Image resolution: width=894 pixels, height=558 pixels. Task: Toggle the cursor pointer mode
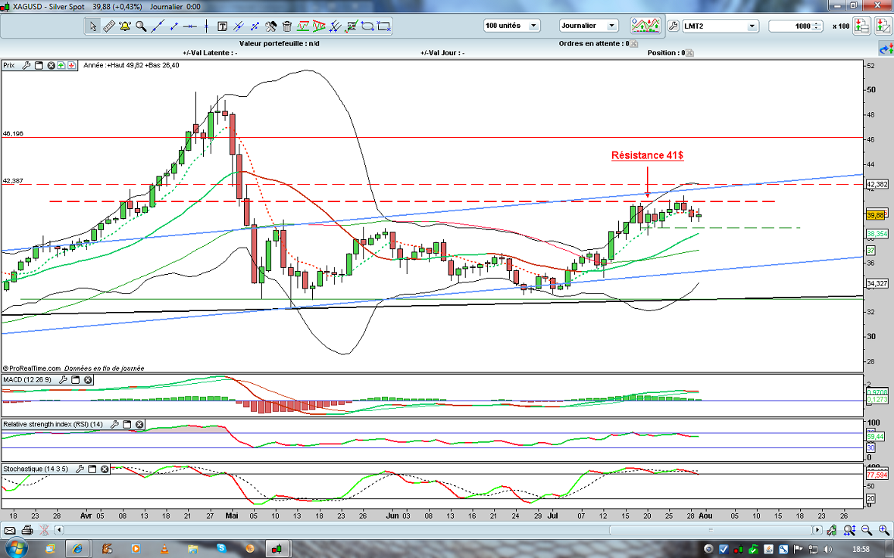[92, 26]
